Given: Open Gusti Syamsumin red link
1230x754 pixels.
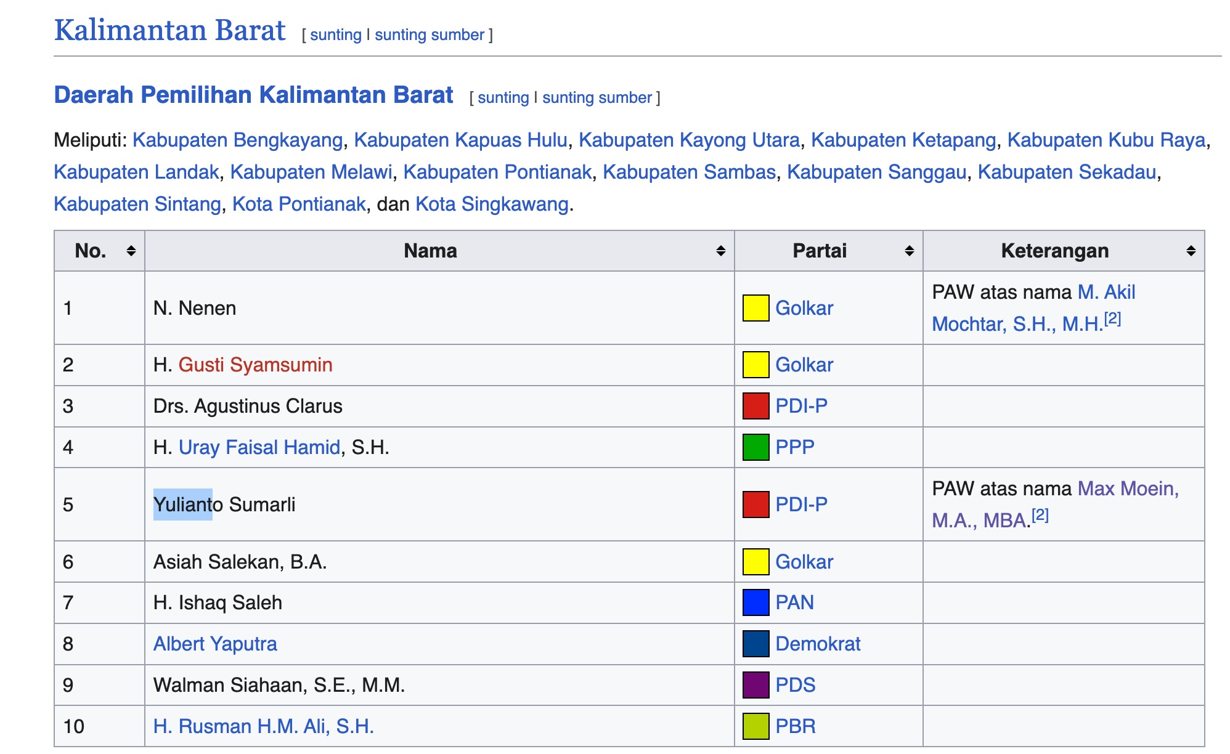Looking at the screenshot, I should pyautogui.click(x=255, y=365).
